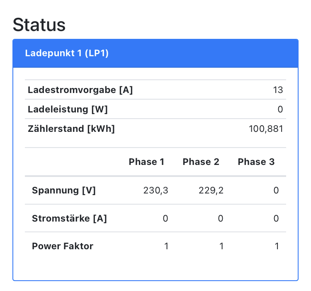Select the Phase 1 voltage 230,3
The width and height of the screenshot is (311, 291).
pyautogui.click(x=155, y=191)
